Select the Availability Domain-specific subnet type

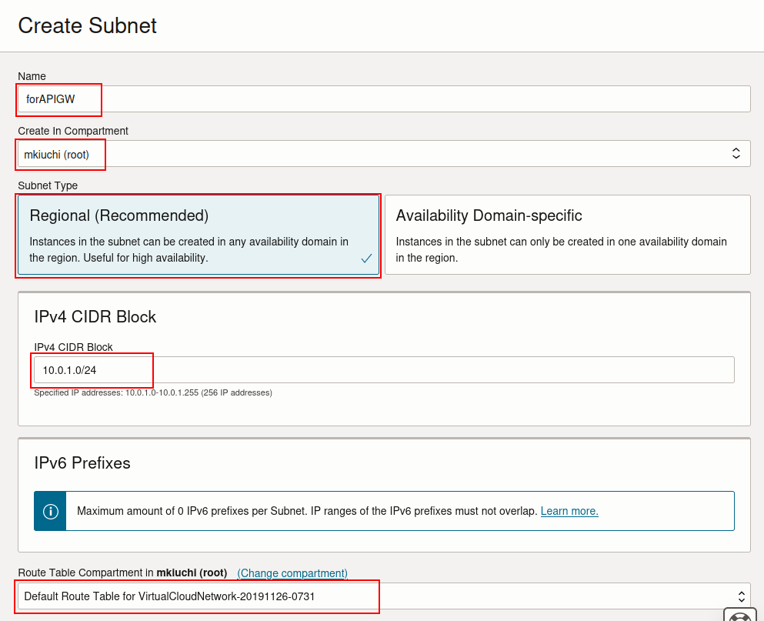point(568,235)
